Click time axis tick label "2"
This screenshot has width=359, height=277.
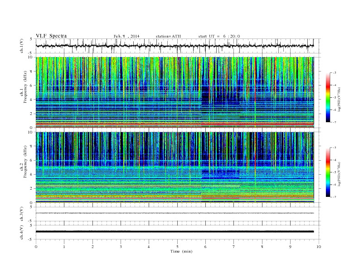92,247
